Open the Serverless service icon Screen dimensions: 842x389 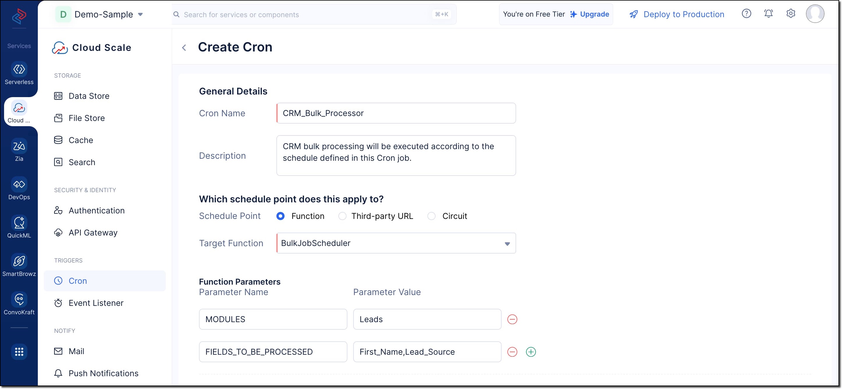pos(19,69)
